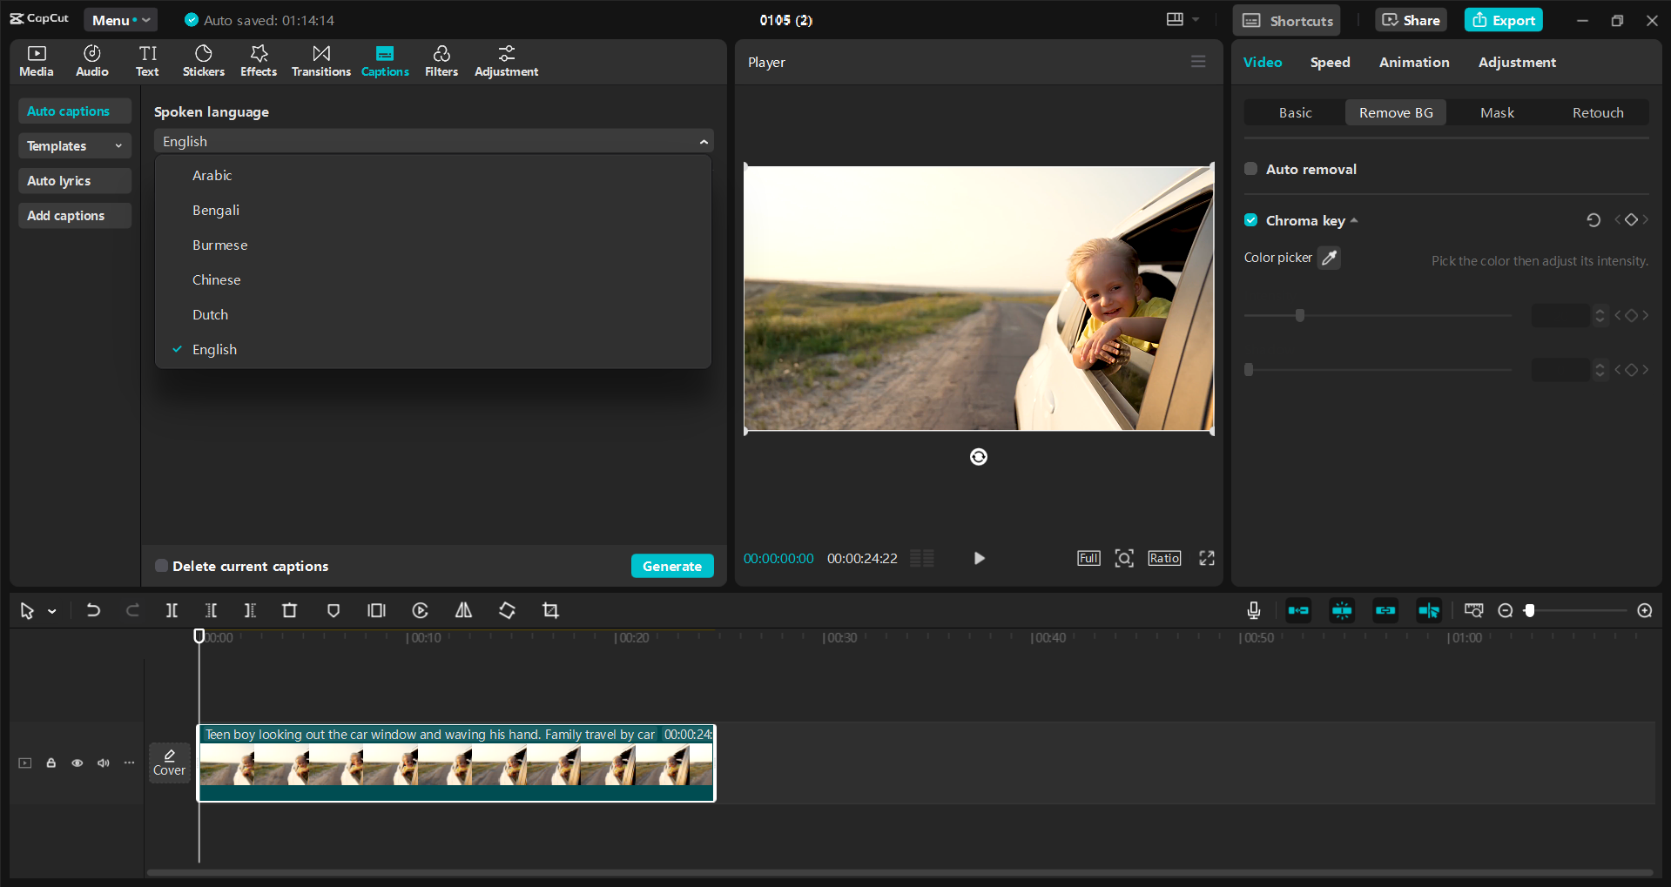Click the Generate captions button
1671x887 pixels.
672,566
